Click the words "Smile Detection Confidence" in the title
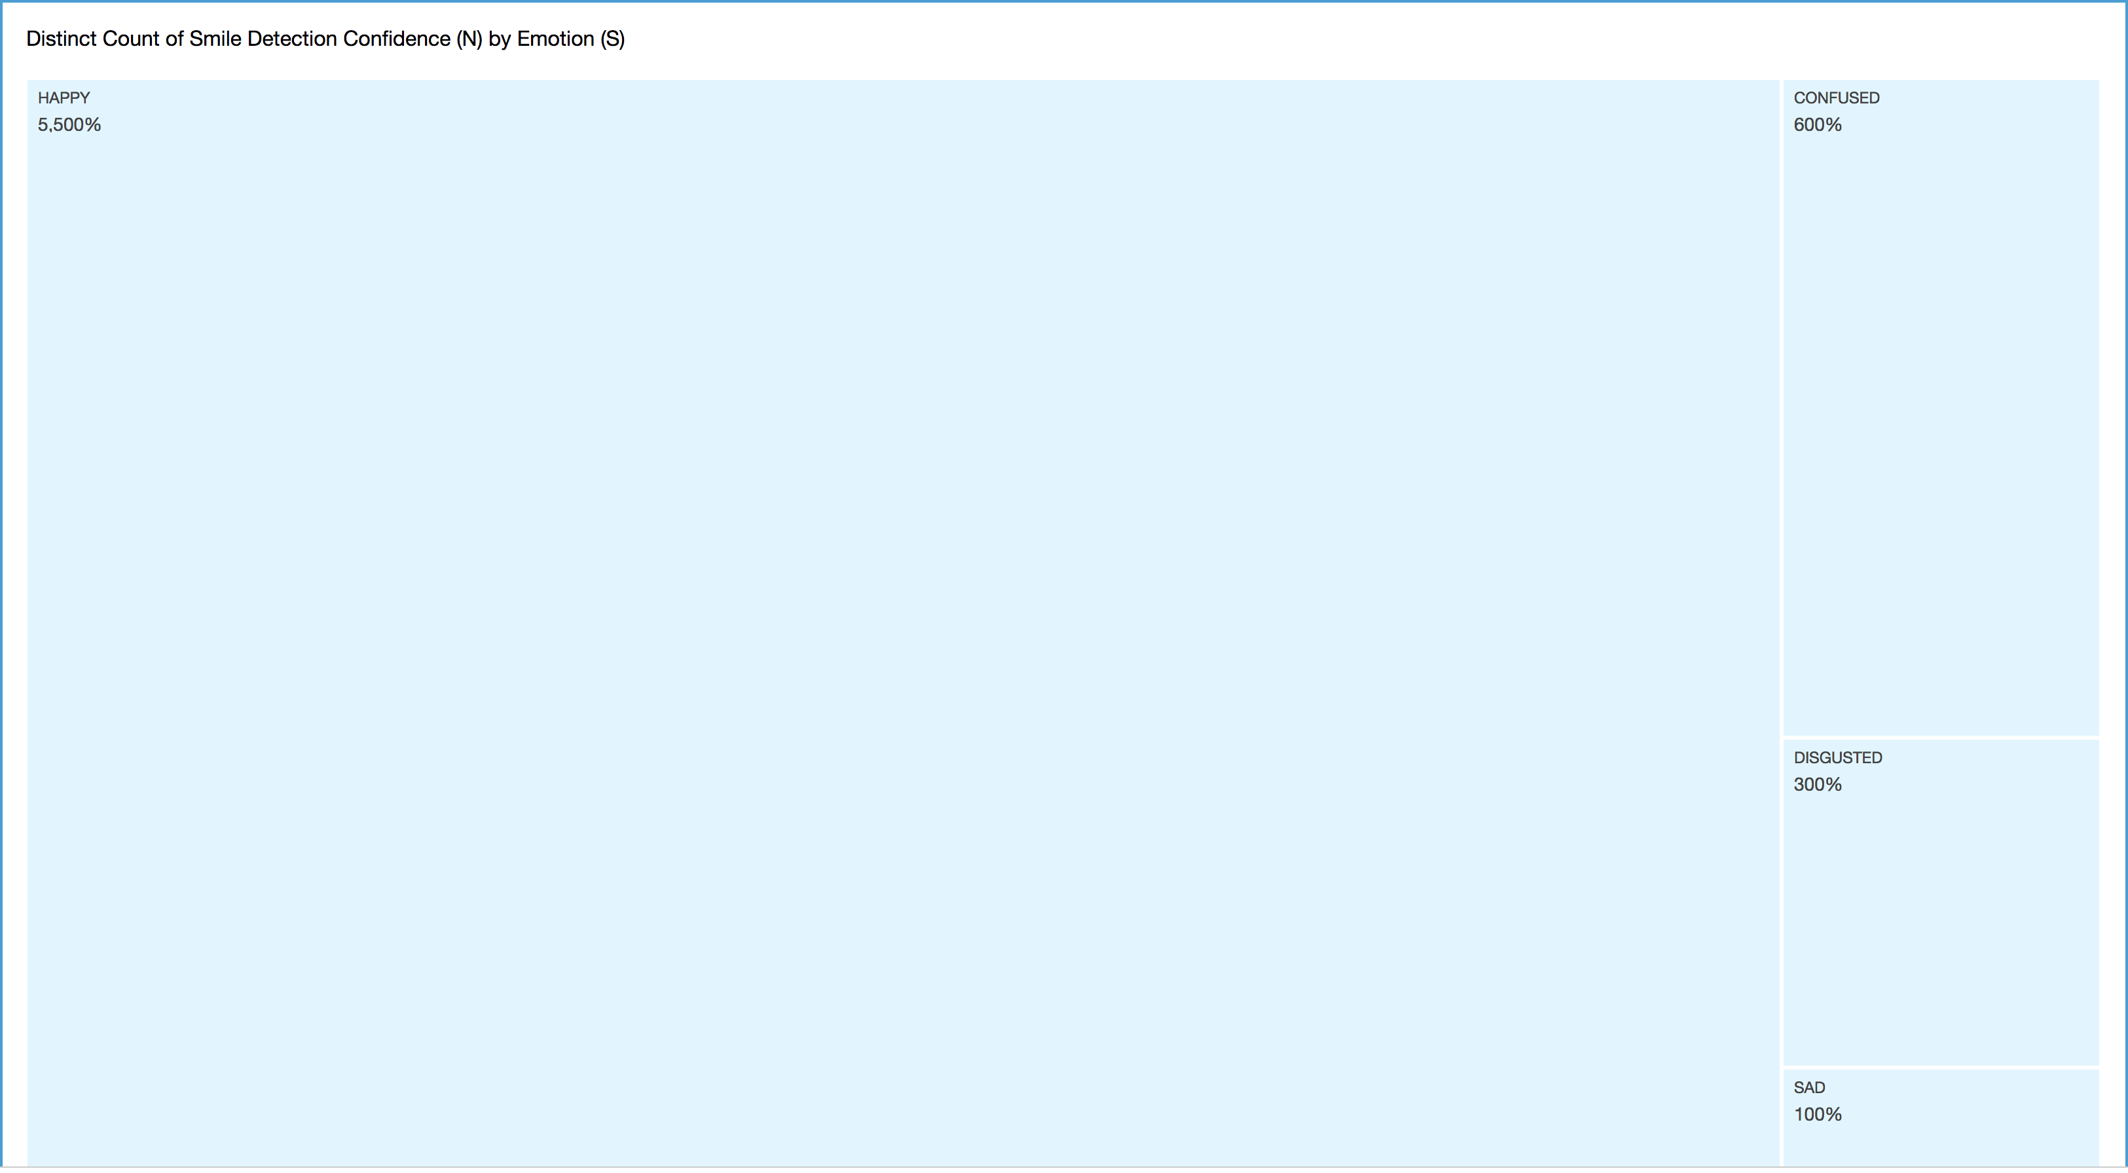The width and height of the screenshot is (2128, 1173). pos(320,39)
